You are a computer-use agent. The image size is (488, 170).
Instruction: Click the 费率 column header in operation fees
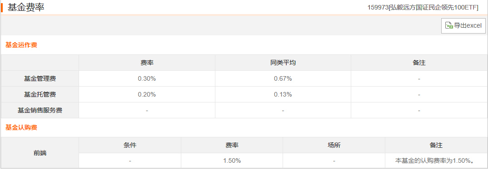(x=147, y=63)
